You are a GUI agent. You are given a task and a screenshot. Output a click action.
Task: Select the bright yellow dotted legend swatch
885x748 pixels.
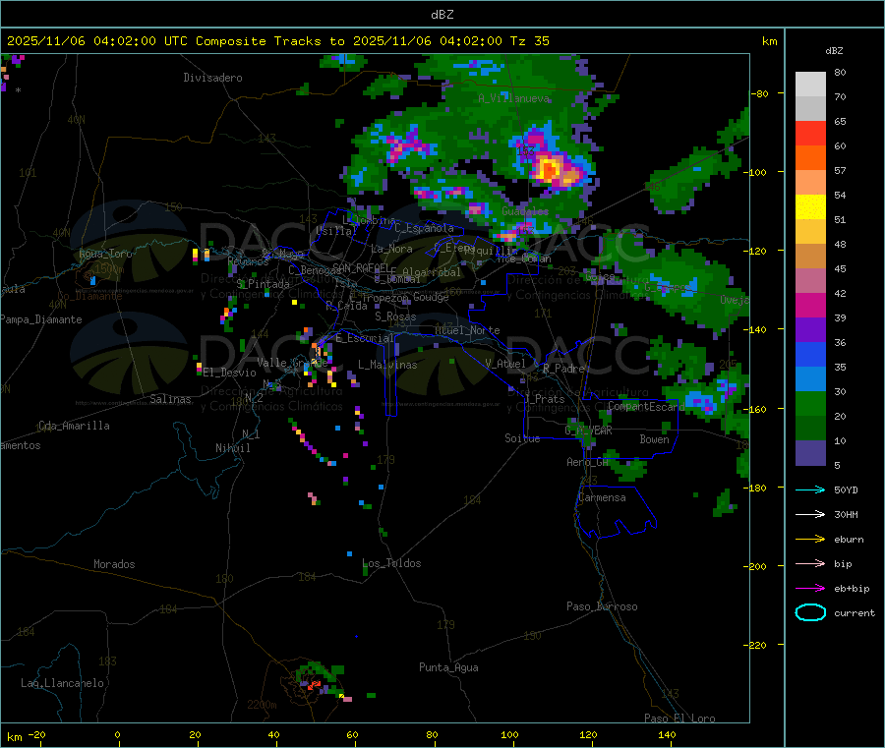point(810,207)
